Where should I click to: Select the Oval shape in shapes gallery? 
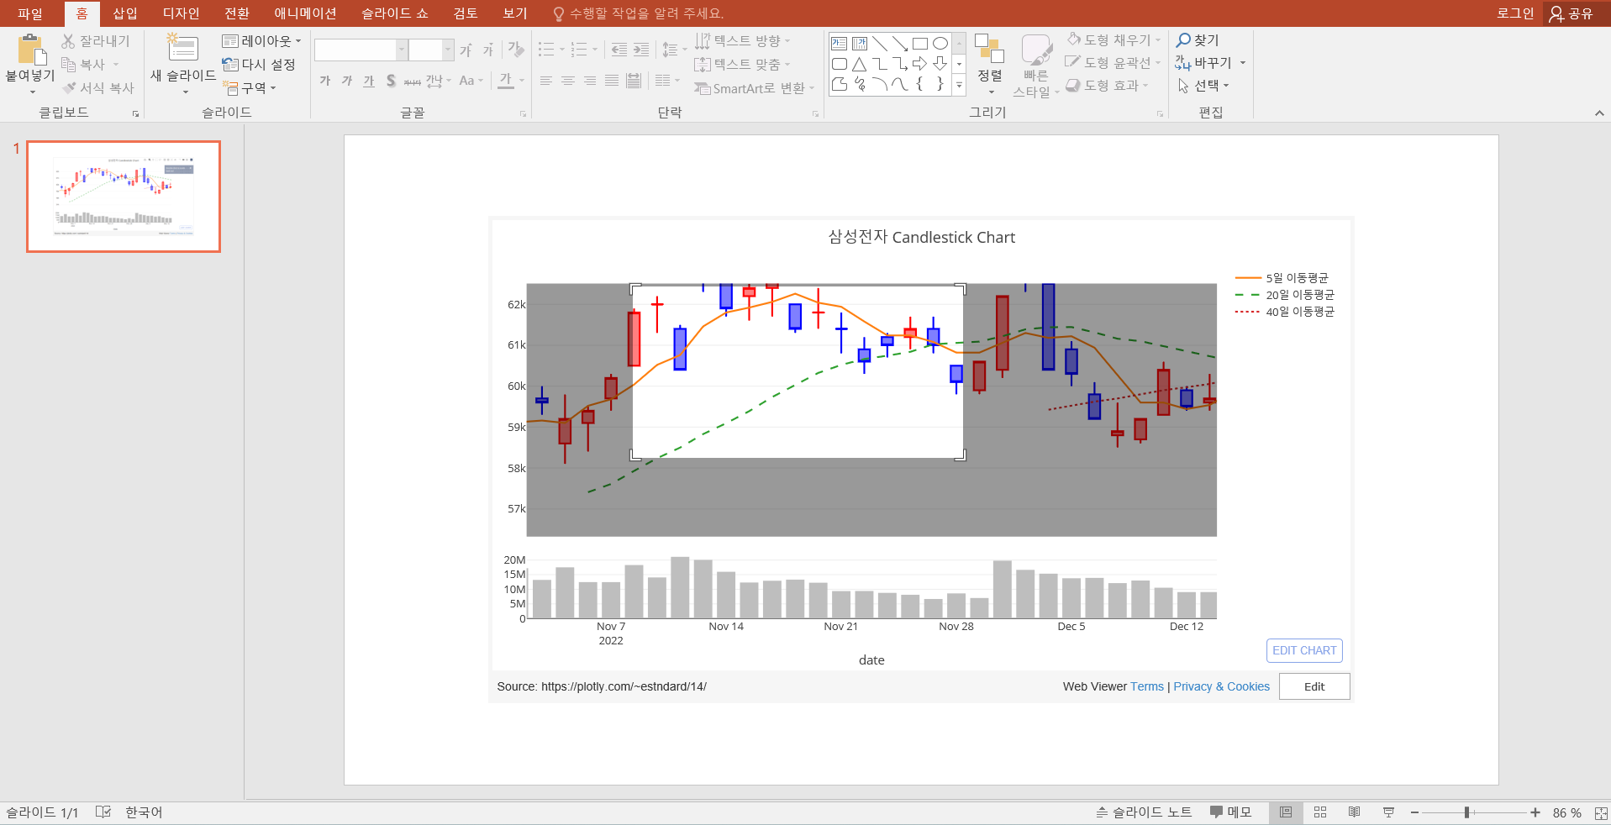pos(940,44)
